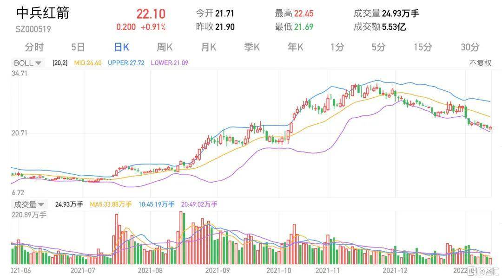Click the SZ000519 stock code
This screenshot has width=502, height=279.
click(33, 29)
